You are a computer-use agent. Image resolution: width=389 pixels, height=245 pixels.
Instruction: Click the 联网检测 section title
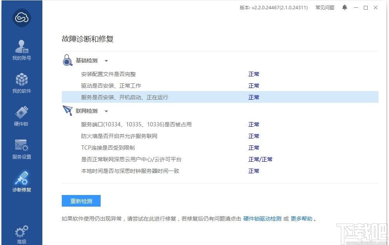point(87,111)
